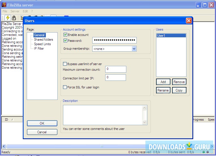Click the padlock lock-server toolbar icon

(x=14, y=18)
